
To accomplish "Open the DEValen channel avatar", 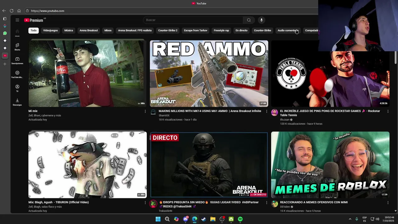I will (x=274, y=204).
